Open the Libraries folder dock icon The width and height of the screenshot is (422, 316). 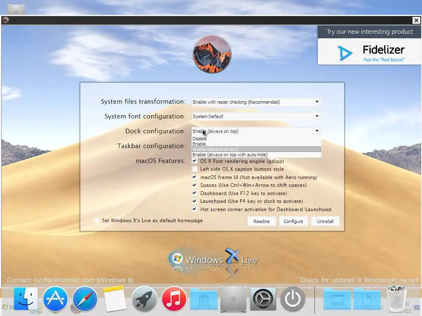[x=204, y=300]
